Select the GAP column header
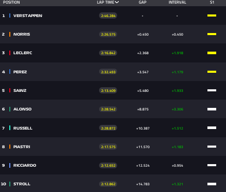Viewport: 226px width, 192px height. [x=142, y=2]
